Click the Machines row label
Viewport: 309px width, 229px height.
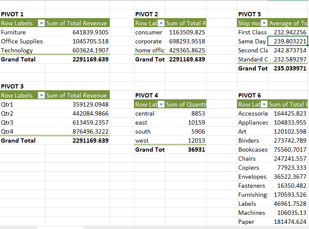(x=251, y=213)
